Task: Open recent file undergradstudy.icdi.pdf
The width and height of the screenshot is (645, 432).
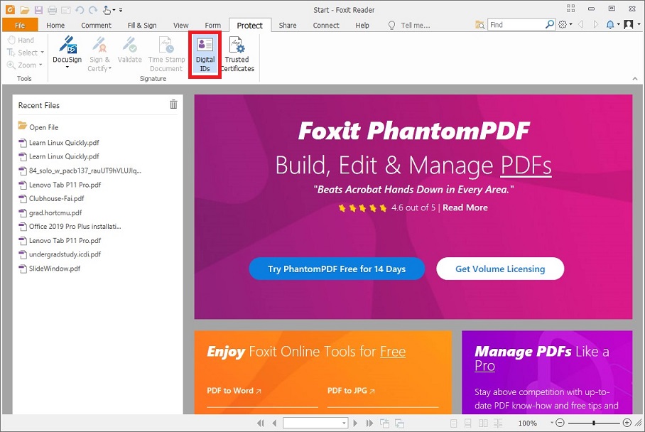Action: (x=60, y=254)
